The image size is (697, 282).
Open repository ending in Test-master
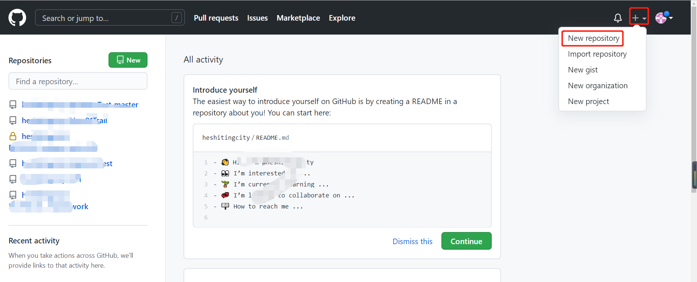pos(80,105)
